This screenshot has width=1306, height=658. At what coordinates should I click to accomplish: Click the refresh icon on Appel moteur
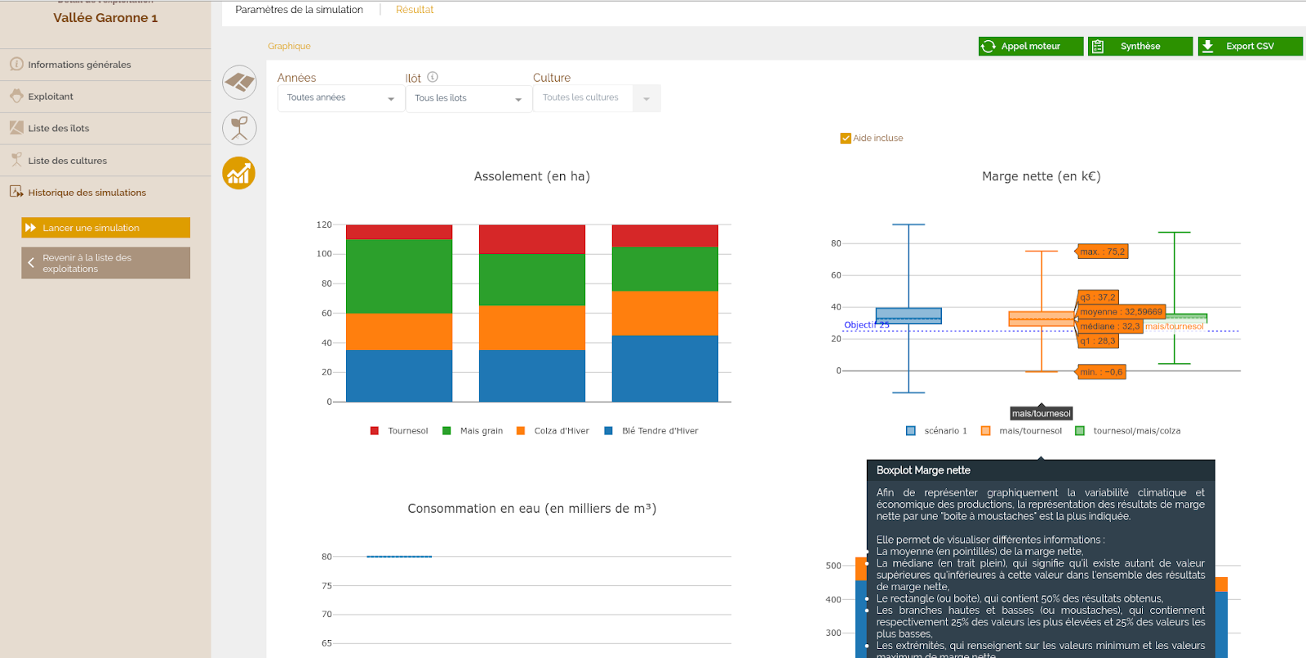988,47
